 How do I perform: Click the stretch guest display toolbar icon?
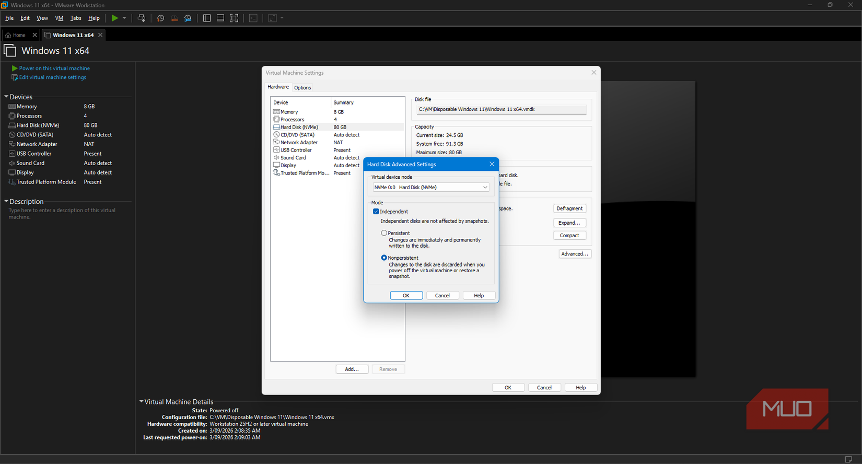tap(273, 18)
